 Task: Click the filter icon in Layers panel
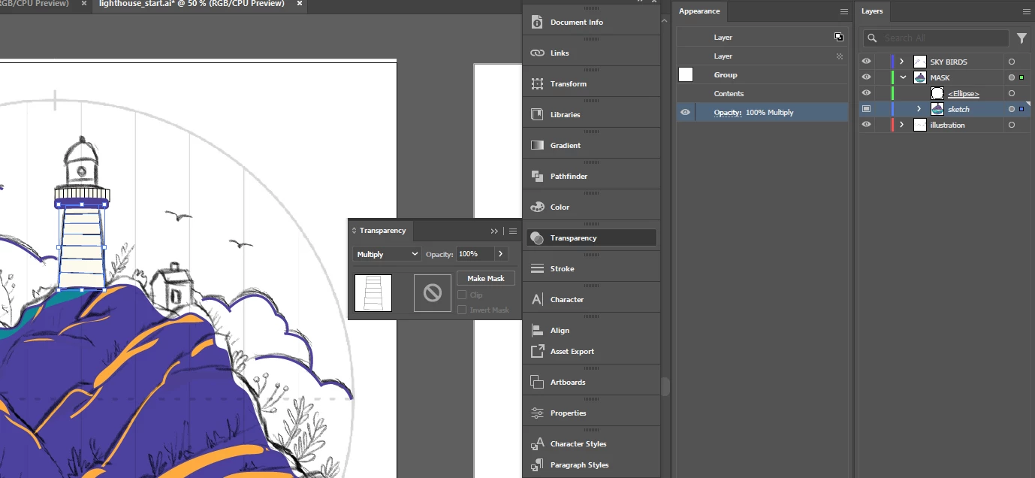point(1021,38)
